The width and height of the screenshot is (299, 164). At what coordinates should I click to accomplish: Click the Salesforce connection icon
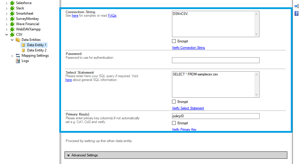(12, 3)
